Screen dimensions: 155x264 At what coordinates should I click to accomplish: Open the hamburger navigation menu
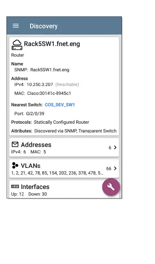(x=16, y=26)
